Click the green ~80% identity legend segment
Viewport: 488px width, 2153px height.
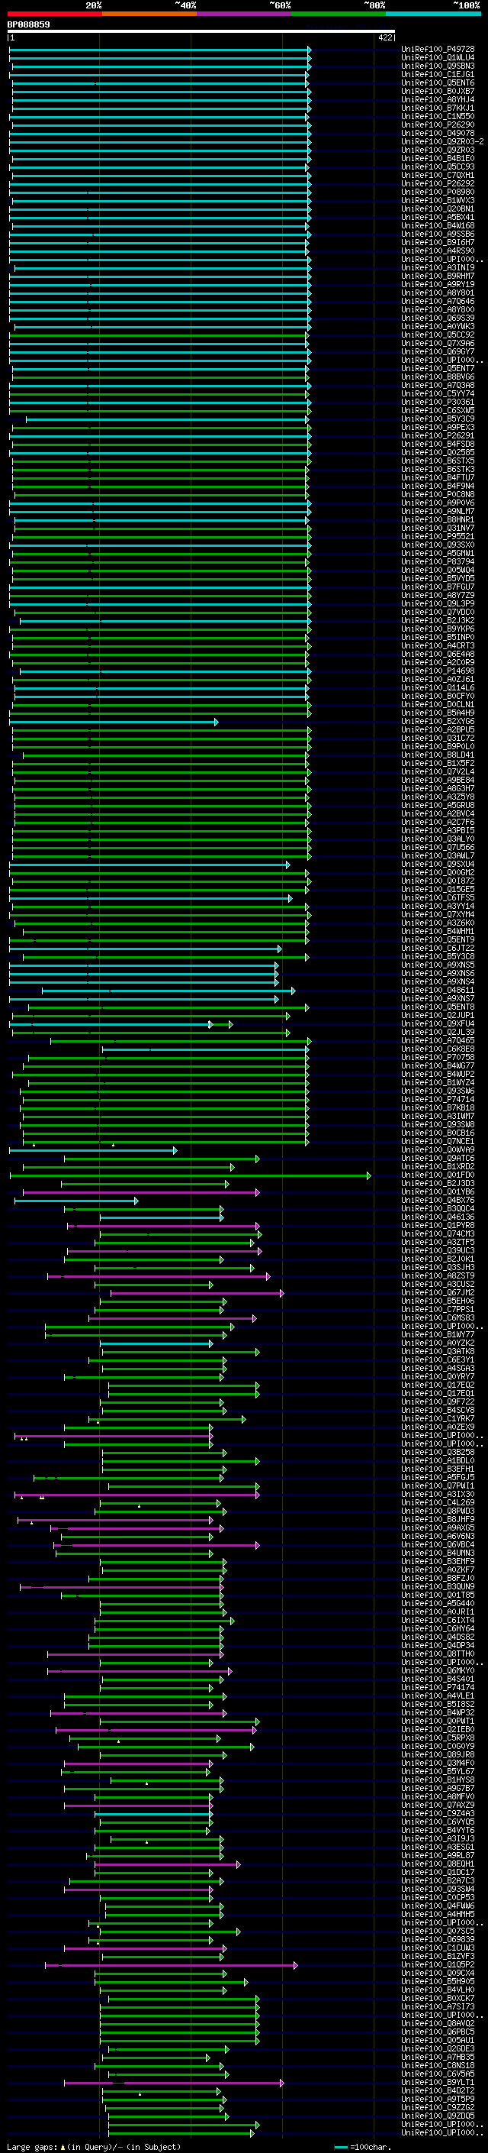click(339, 14)
